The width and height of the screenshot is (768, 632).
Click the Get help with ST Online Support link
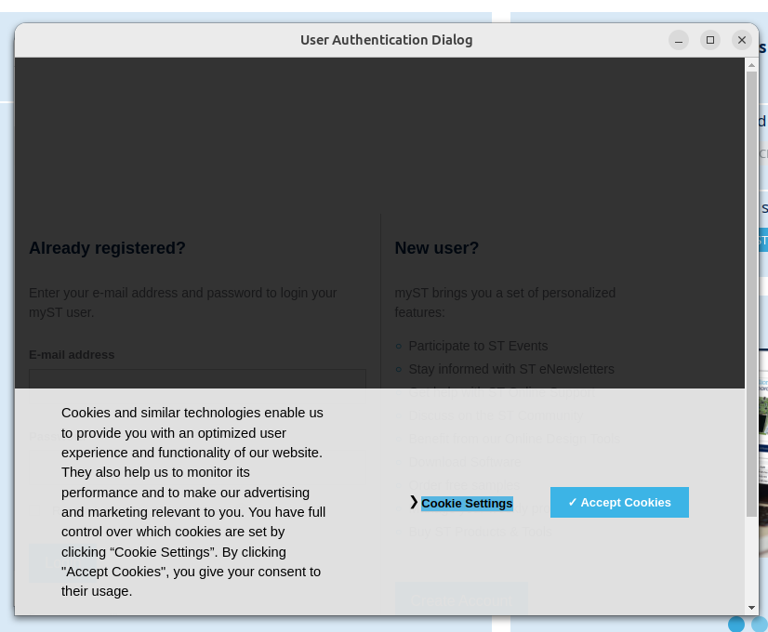[x=502, y=392]
